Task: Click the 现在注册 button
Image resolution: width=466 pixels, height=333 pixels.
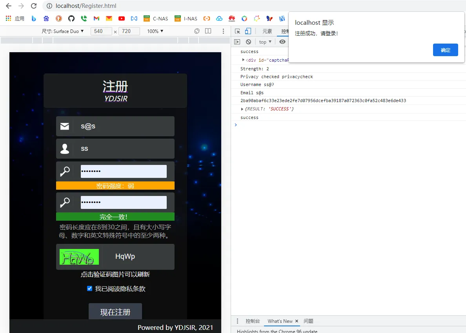Action: pos(115,312)
